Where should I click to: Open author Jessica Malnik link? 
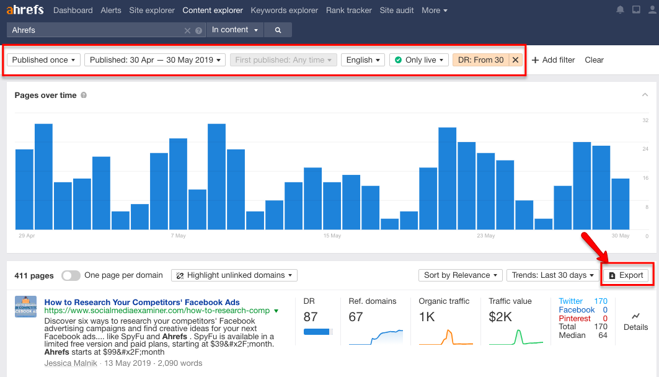[x=71, y=363]
